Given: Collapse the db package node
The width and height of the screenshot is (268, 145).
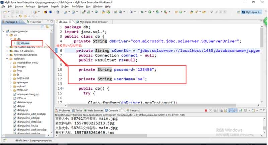Looking at the screenshot, I should (11, 39).
